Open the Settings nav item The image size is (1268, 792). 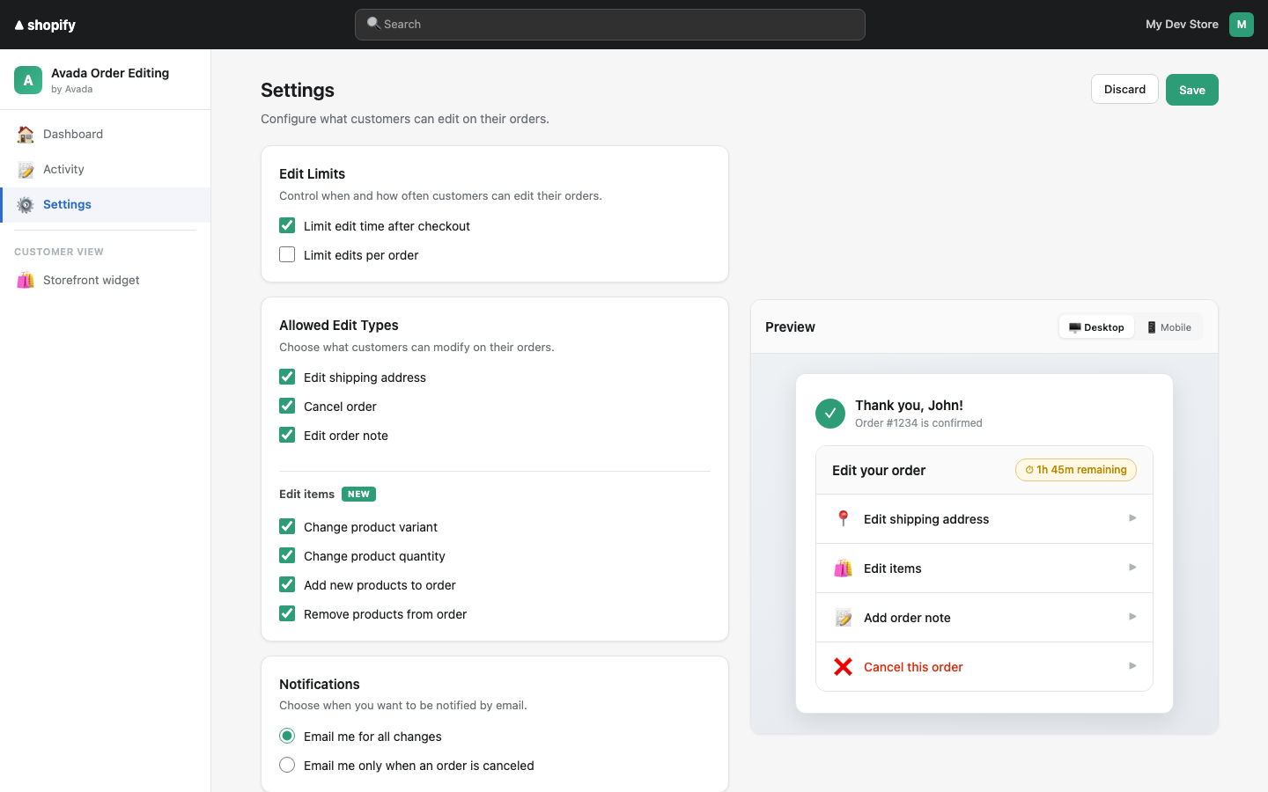click(106, 205)
